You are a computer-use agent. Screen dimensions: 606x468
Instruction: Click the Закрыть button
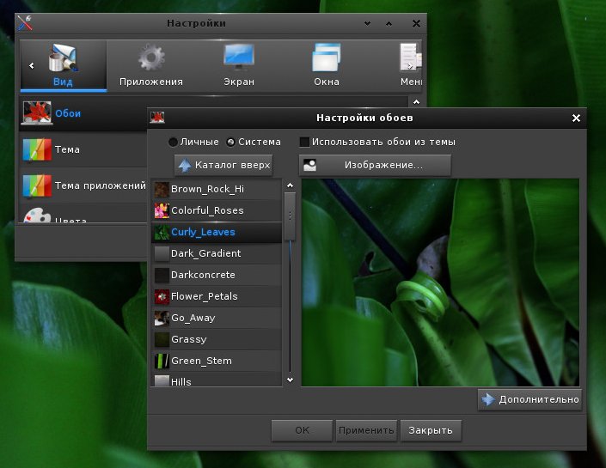pyautogui.click(x=431, y=430)
